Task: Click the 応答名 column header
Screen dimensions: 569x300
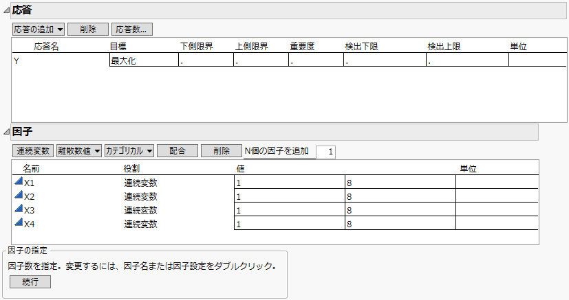Action: click(x=47, y=47)
